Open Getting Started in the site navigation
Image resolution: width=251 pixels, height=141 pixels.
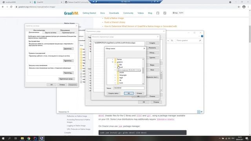[x=89, y=13]
